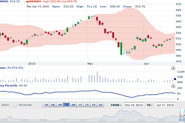
Task: Select the 3M time range
Action: pyautogui.click(x=67, y=105)
